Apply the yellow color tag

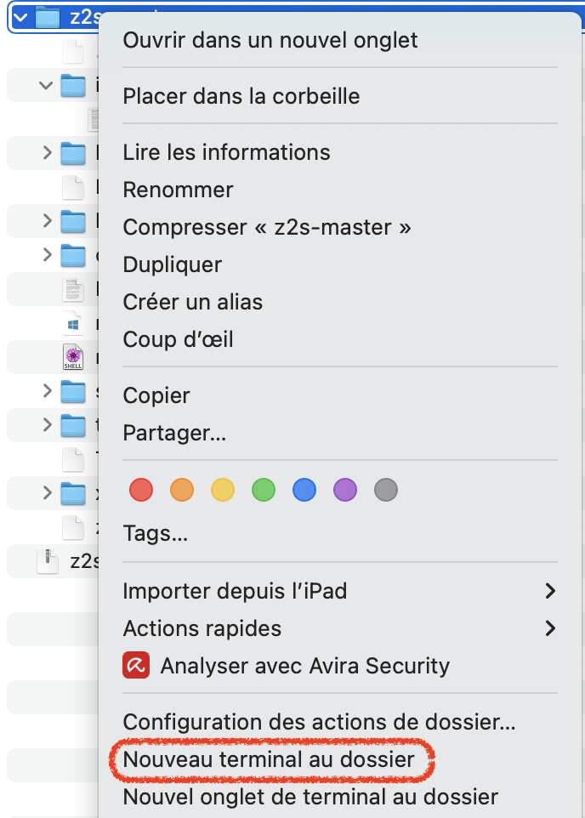[x=222, y=490]
